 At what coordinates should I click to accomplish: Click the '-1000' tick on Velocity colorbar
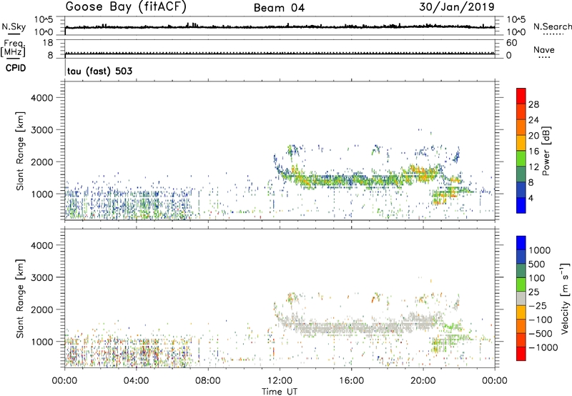coord(543,347)
